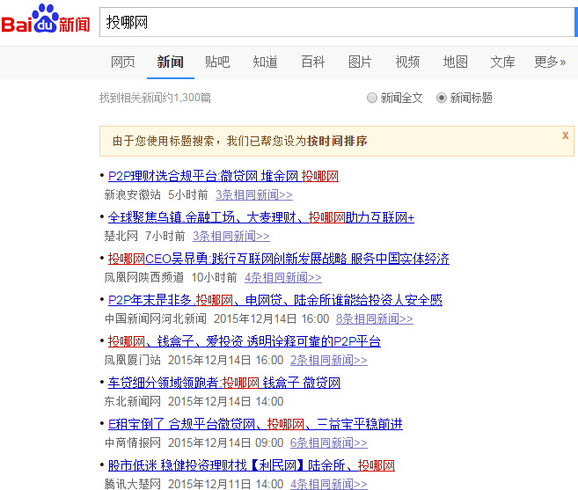Open article 全球聚焦乌镇 金融工场、大麦理财
The image size is (578, 490).
click(x=261, y=217)
